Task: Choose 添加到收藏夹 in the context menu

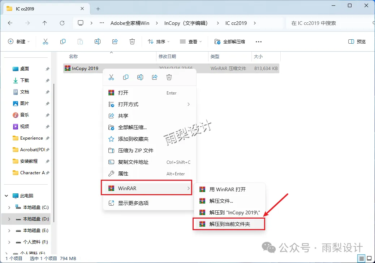Action: click(x=150, y=139)
